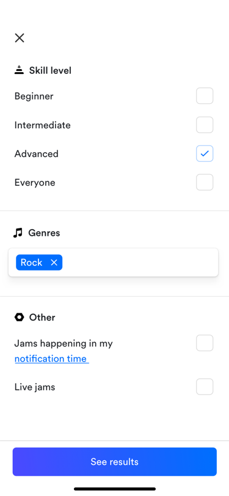The image size is (229, 496).
Task: Open the notification time link
Action: 51,359
